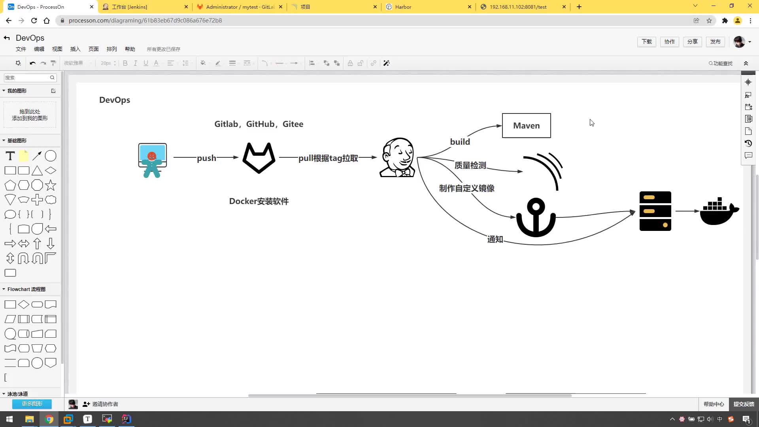Open the font color picker
The height and width of the screenshot is (427, 759).
tap(156, 63)
